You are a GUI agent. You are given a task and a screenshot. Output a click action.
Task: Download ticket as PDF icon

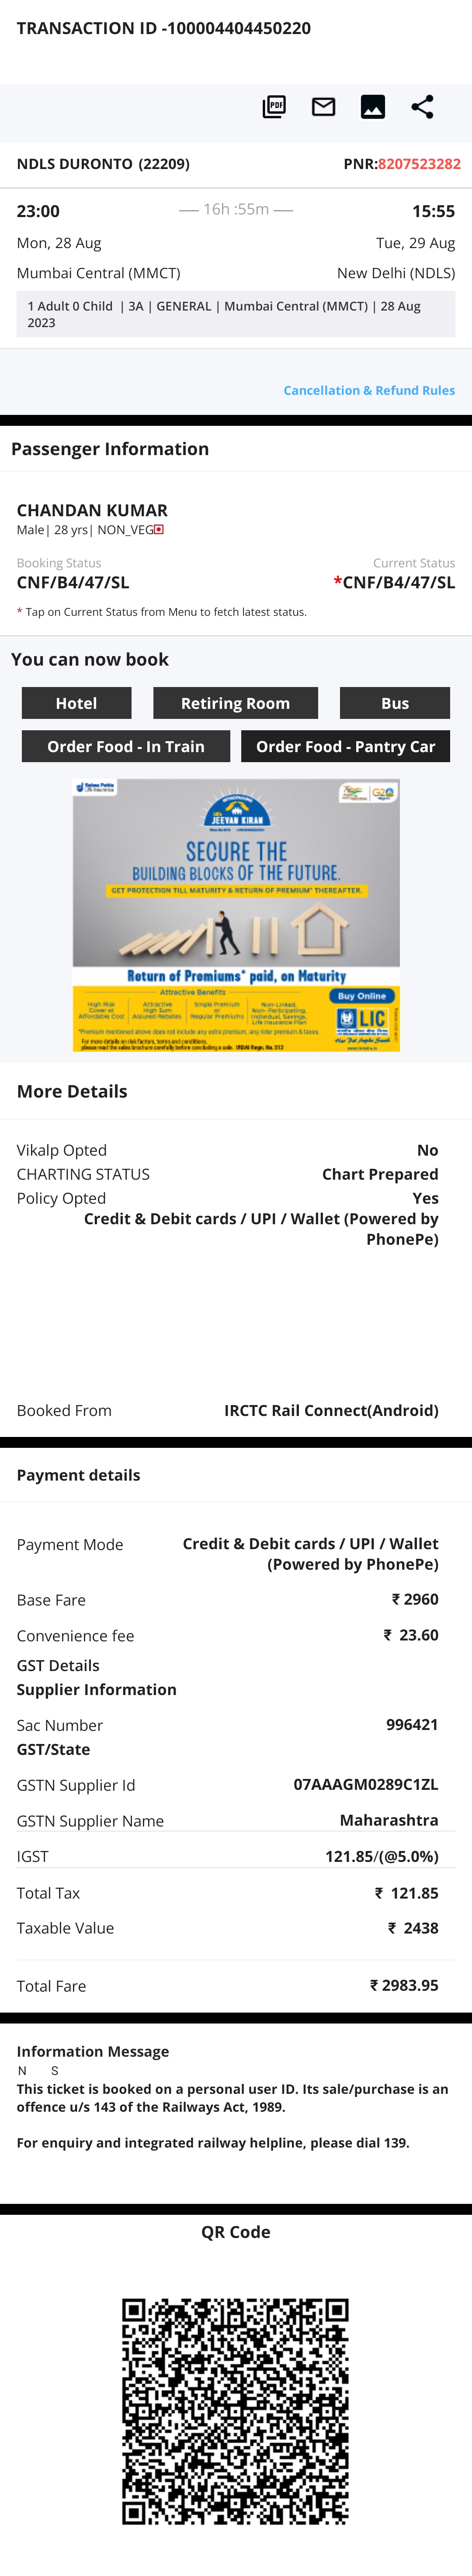point(274,107)
